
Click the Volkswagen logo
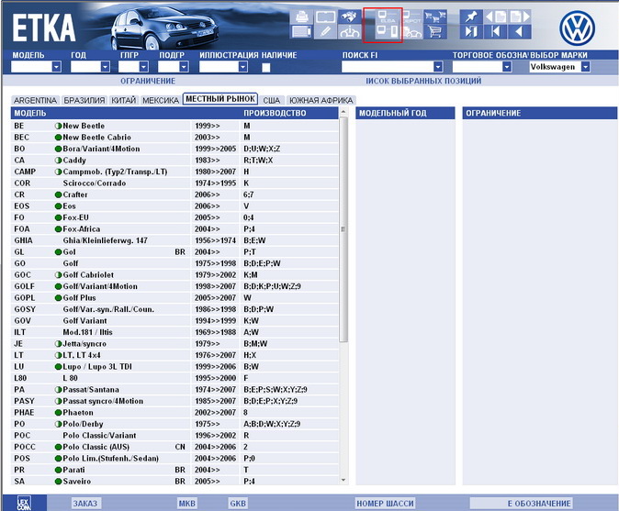pyautogui.click(x=577, y=28)
